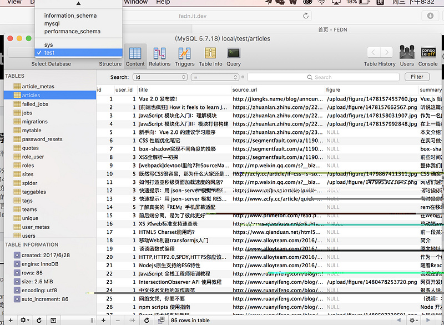Toggle the multiple-rows filter icon
This screenshot has width=444, height=325.
click(161, 320)
